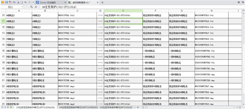This screenshot has height=109, width=245.
Task: Undo the last action
Action: tap(25, 2)
